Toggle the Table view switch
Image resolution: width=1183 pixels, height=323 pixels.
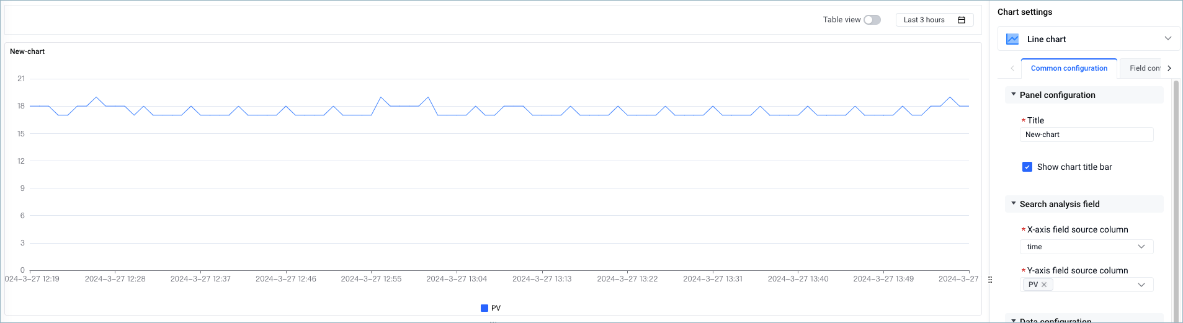tap(872, 20)
